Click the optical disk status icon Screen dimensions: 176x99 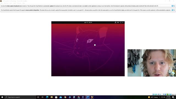click(155, 94)
